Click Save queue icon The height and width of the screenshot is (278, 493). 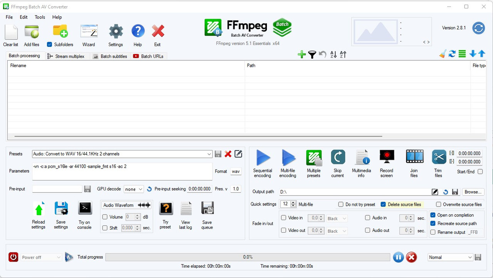[x=207, y=208]
